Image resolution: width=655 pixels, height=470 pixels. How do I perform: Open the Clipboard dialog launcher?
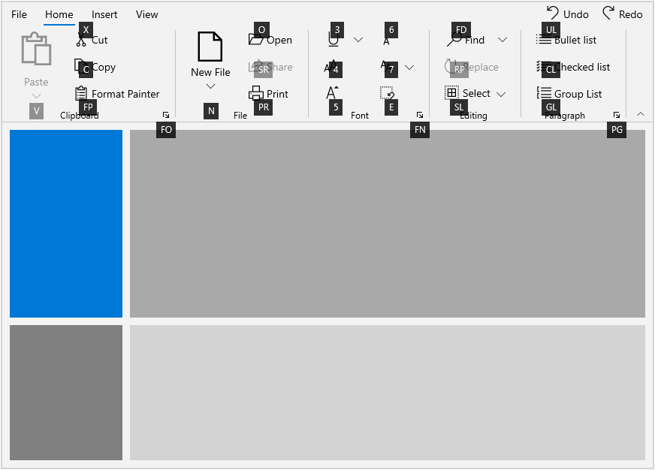pyautogui.click(x=165, y=114)
